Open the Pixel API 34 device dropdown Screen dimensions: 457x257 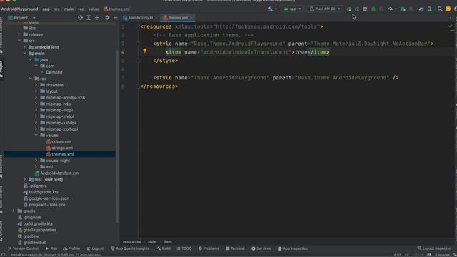[x=325, y=9]
